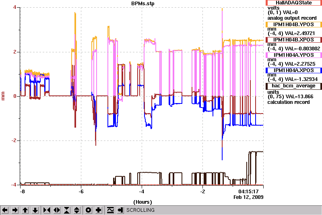Image resolution: width=322 pixels, height=215 pixels.
Task: Click the -2 x-axis tick label below the graph
Action: pyautogui.click(x=202, y=192)
